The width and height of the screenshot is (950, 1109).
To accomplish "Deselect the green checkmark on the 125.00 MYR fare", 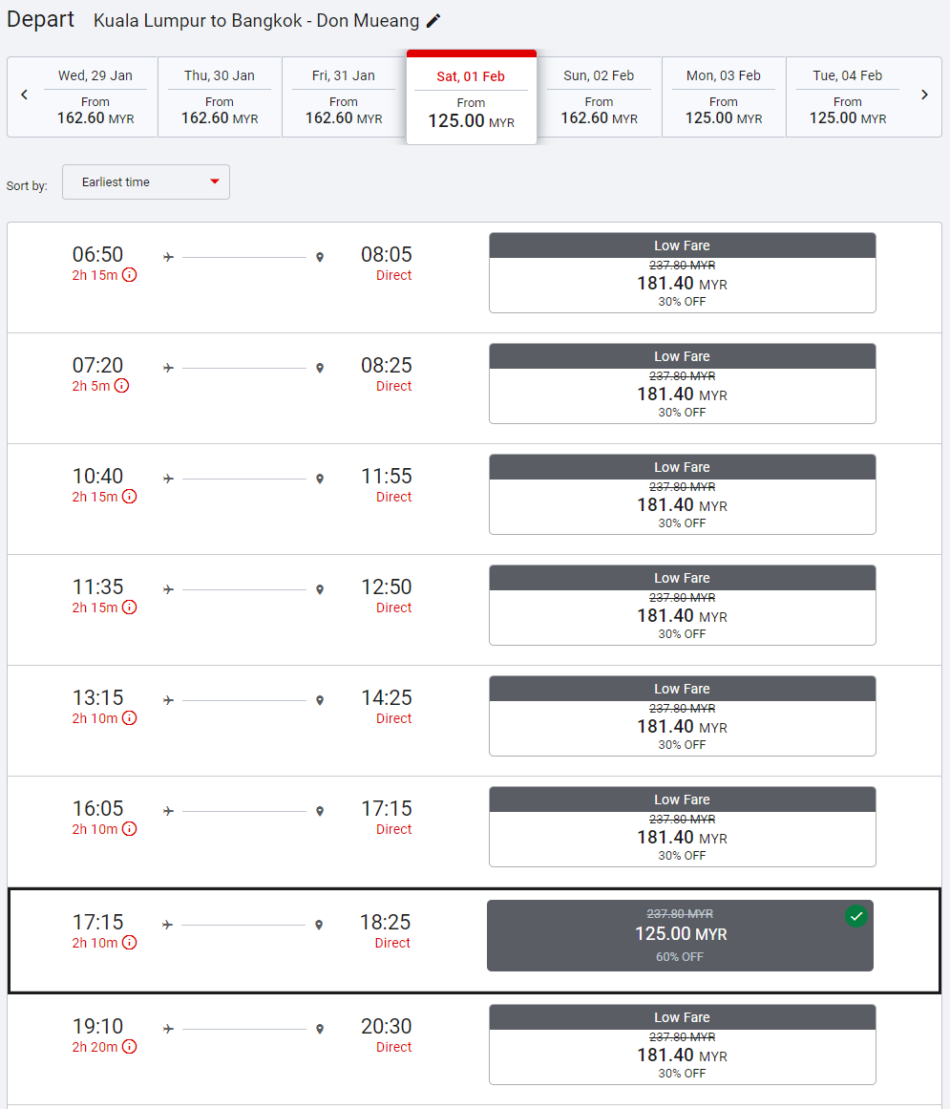I will 856,917.
